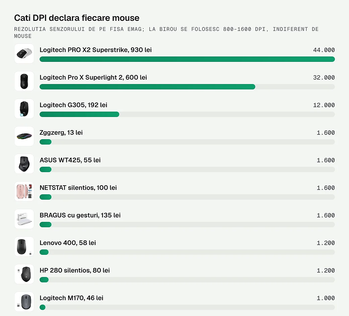Click the Lenovo 400 DPI bar
This screenshot has height=316, width=349.
tap(187, 252)
